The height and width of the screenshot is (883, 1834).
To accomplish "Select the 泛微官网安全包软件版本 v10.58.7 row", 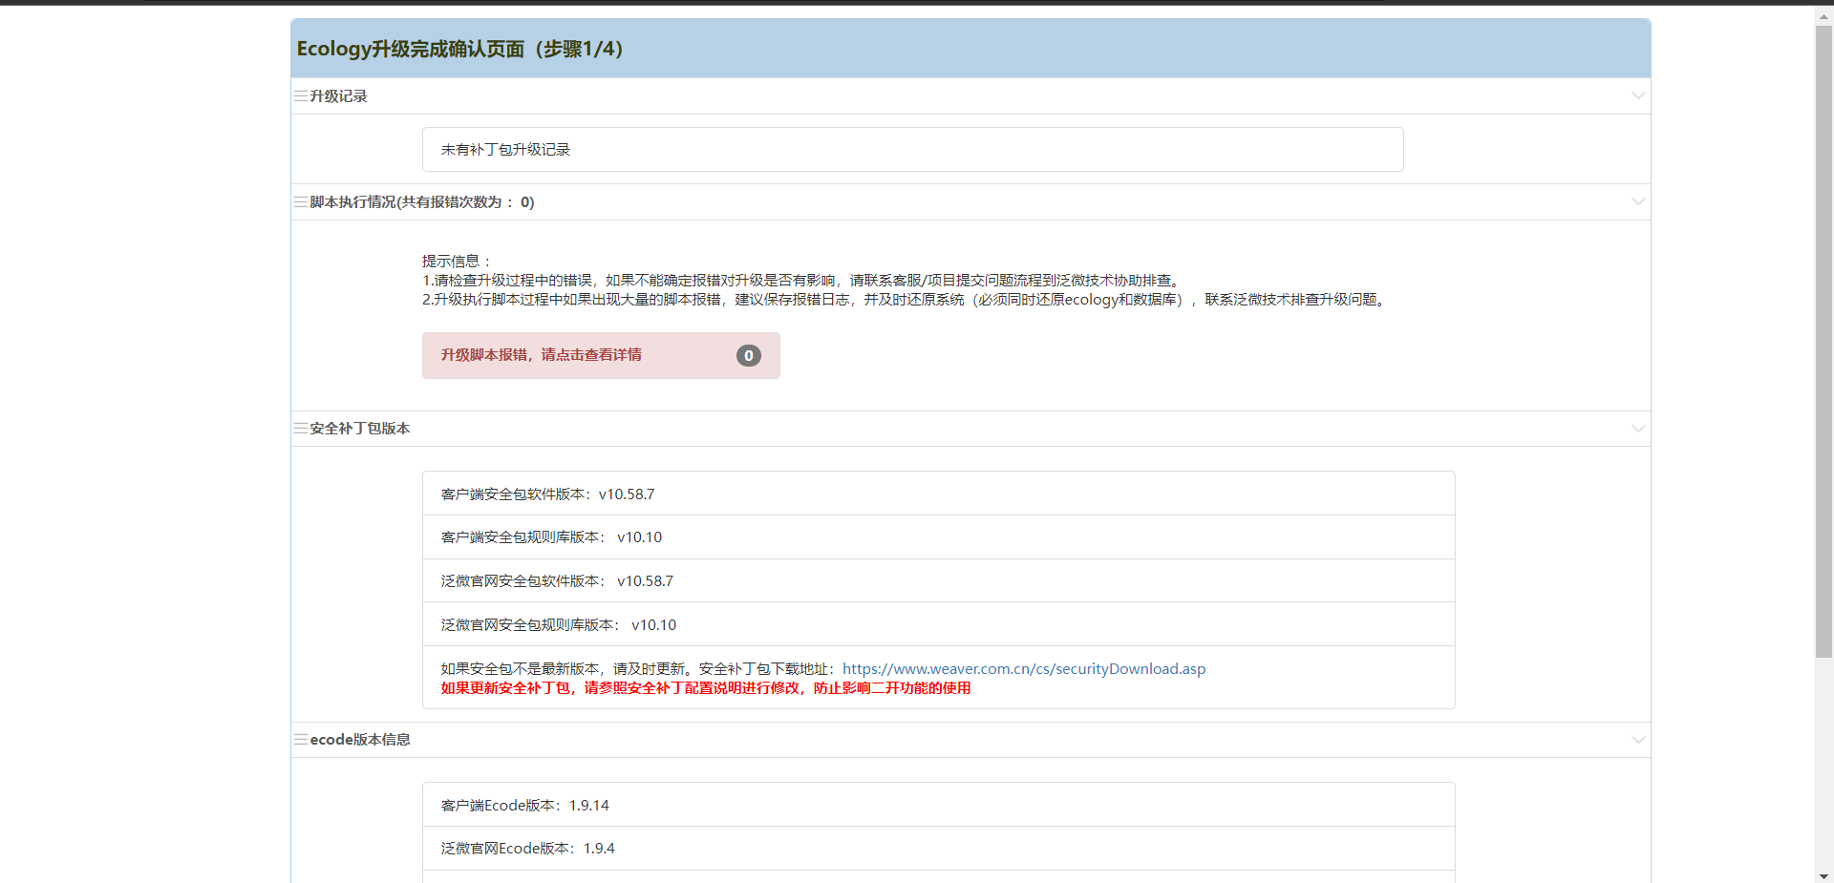I will pyautogui.click(x=938, y=580).
